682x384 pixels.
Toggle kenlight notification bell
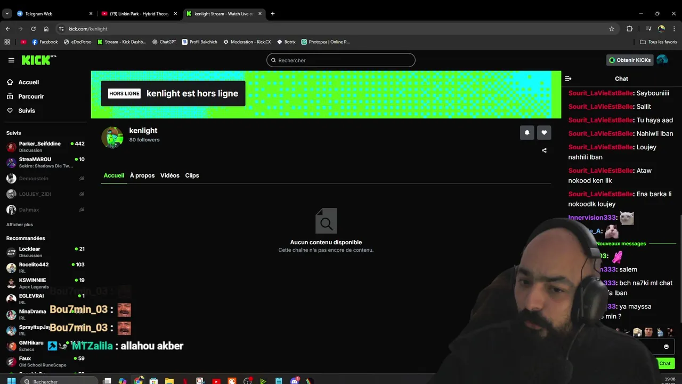pos(527,133)
